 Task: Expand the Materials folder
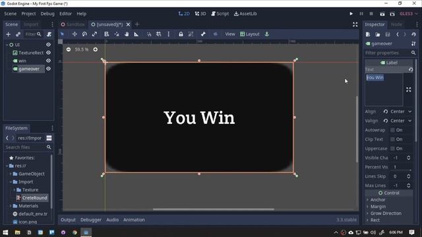coord(11,206)
